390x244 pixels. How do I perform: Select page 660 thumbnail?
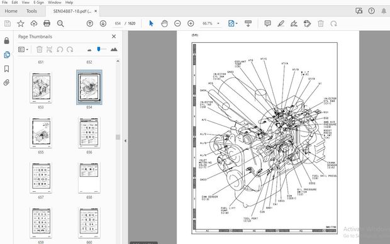89,223
